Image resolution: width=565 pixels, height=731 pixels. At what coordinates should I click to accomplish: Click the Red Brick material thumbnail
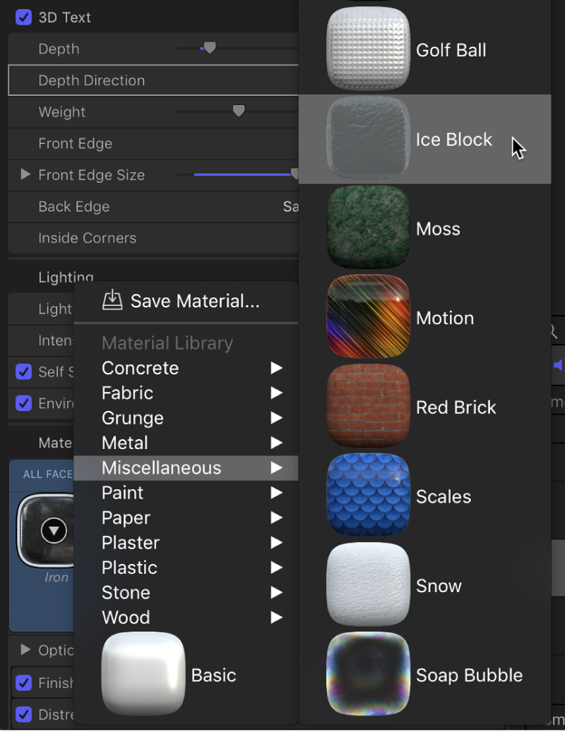367,406
